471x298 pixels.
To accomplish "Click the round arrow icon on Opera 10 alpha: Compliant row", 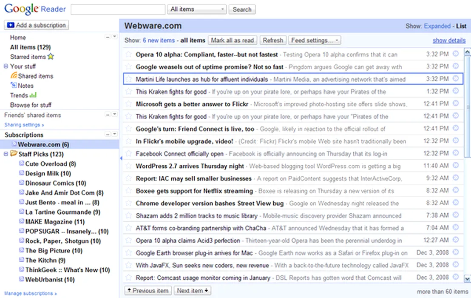I will pyautogui.click(x=456, y=54).
